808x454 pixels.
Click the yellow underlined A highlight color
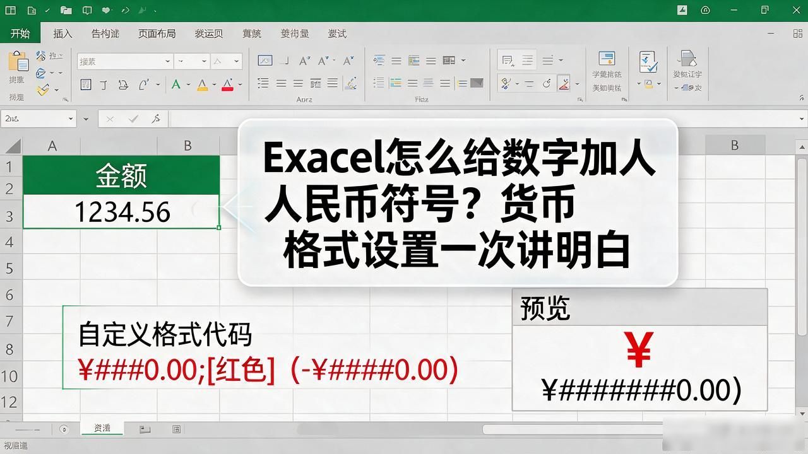(x=202, y=84)
